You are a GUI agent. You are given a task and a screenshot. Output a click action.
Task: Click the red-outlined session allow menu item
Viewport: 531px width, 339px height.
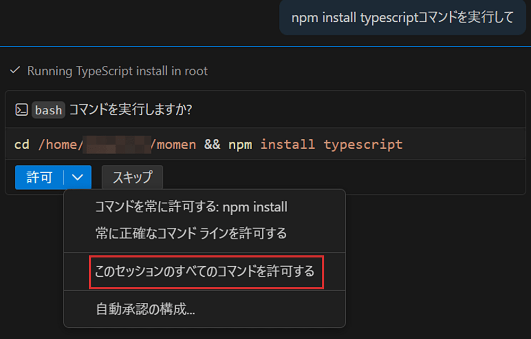(206, 271)
